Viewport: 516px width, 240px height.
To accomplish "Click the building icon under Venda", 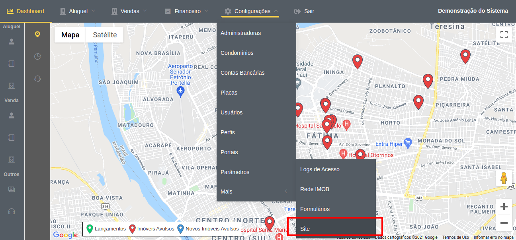I will pos(12,160).
